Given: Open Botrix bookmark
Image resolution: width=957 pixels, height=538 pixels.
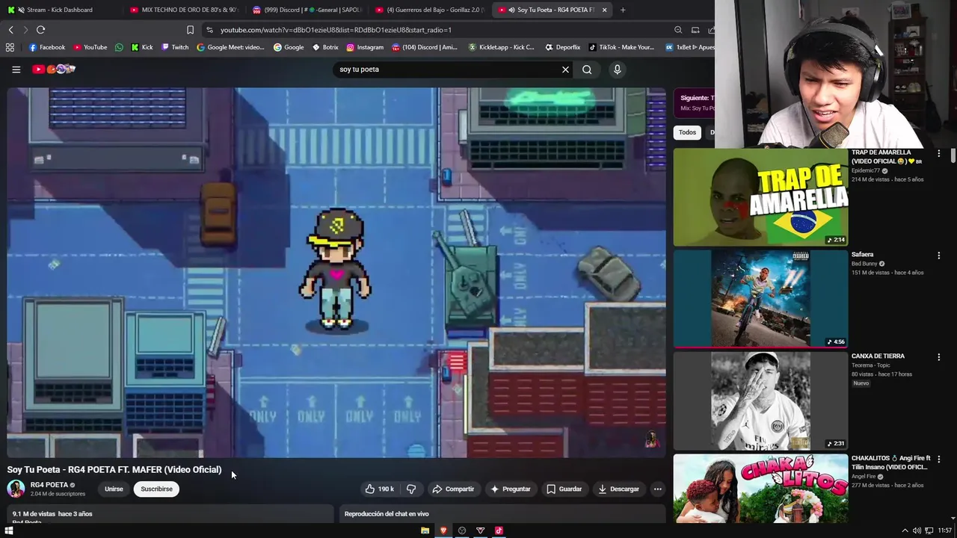Looking at the screenshot, I should 325,47.
